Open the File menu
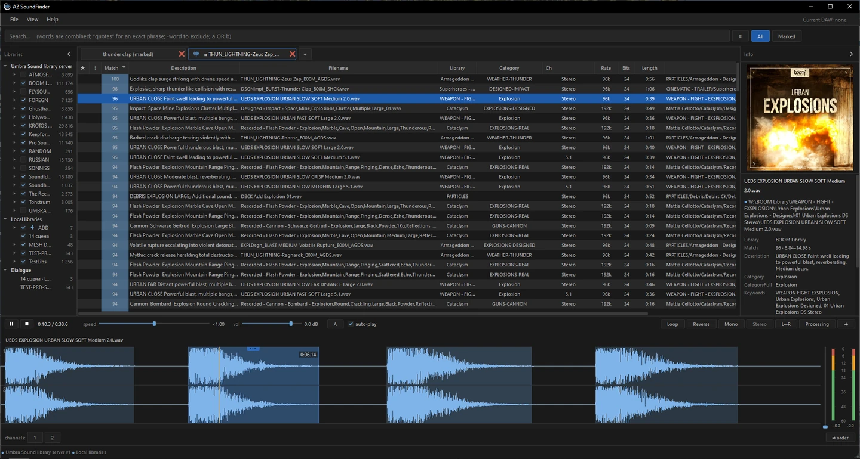The width and height of the screenshot is (860, 459). [x=14, y=20]
